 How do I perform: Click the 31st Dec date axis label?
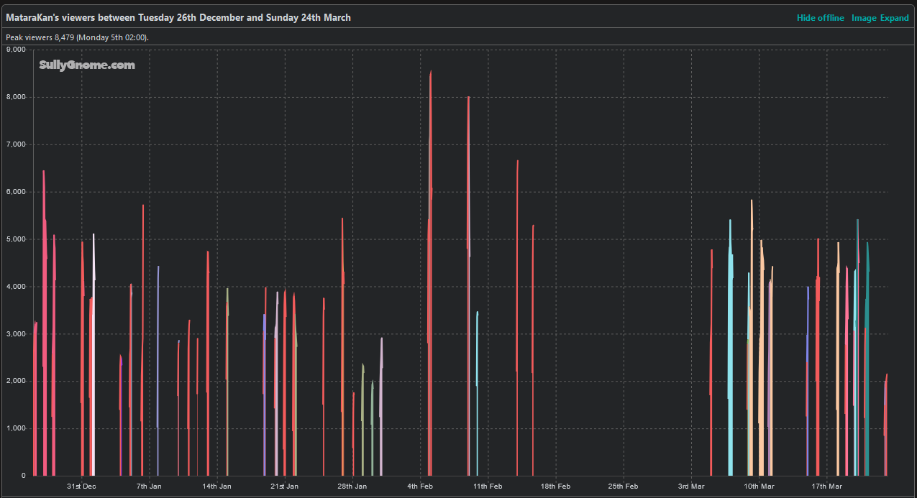pos(82,487)
